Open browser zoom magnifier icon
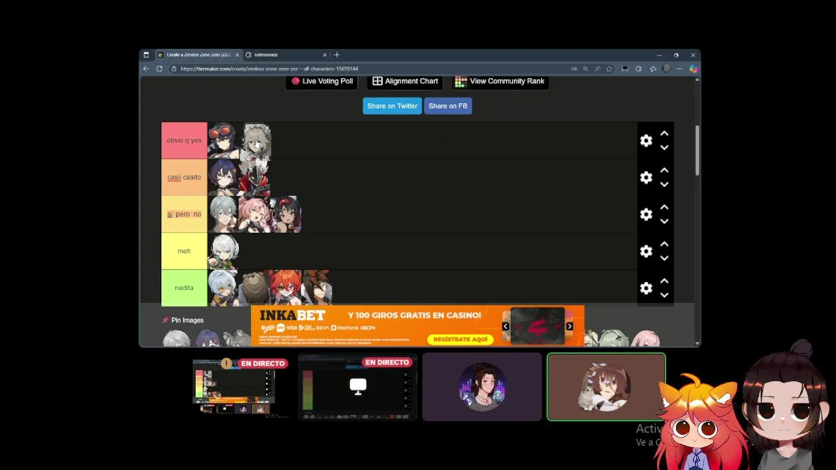Image resolution: width=836 pixels, height=470 pixels. 585,69
